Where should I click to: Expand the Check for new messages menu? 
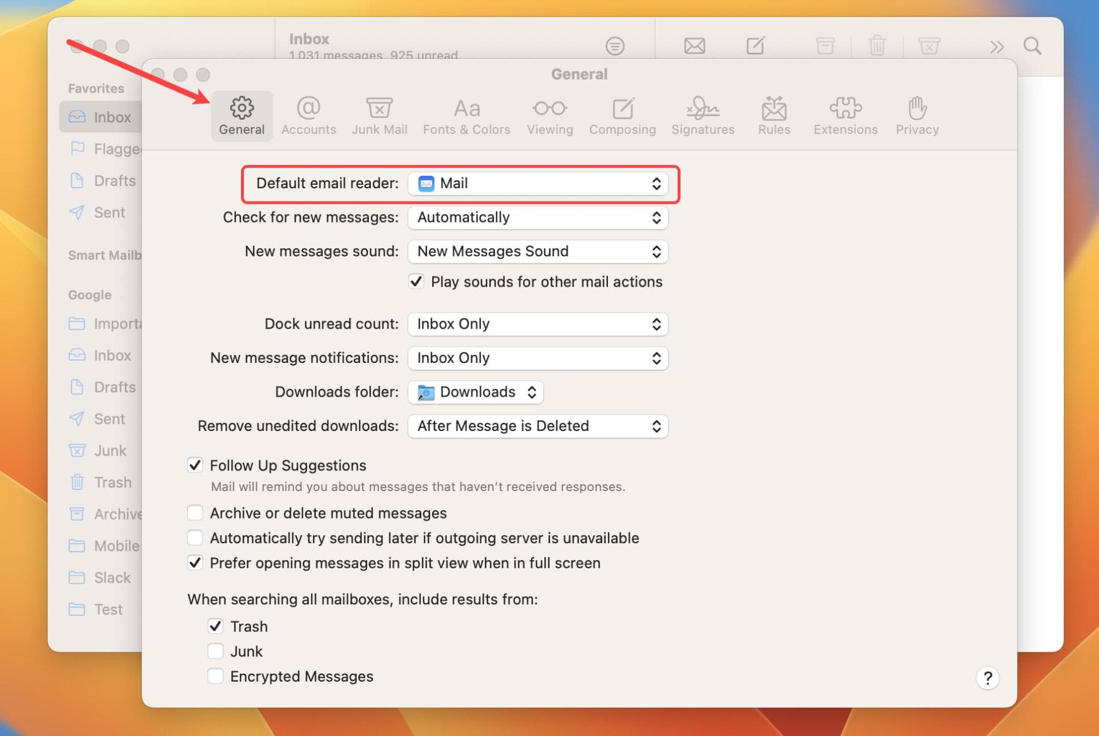coord(537,217)
